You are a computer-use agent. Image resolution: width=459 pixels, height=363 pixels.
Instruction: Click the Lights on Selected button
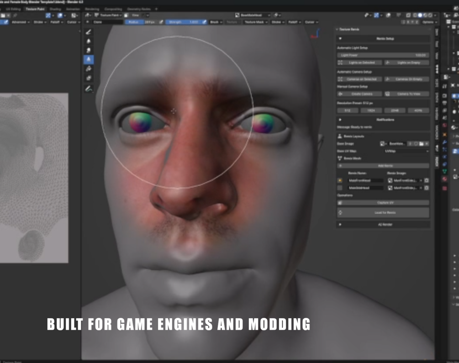point(359,63)
